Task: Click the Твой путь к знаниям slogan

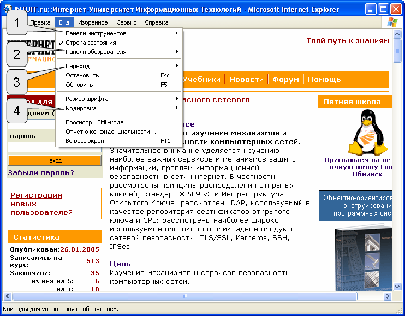Action: (x=348, y=41)
